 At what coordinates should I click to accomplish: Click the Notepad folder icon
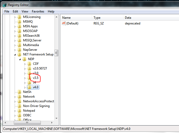[20, 111]
